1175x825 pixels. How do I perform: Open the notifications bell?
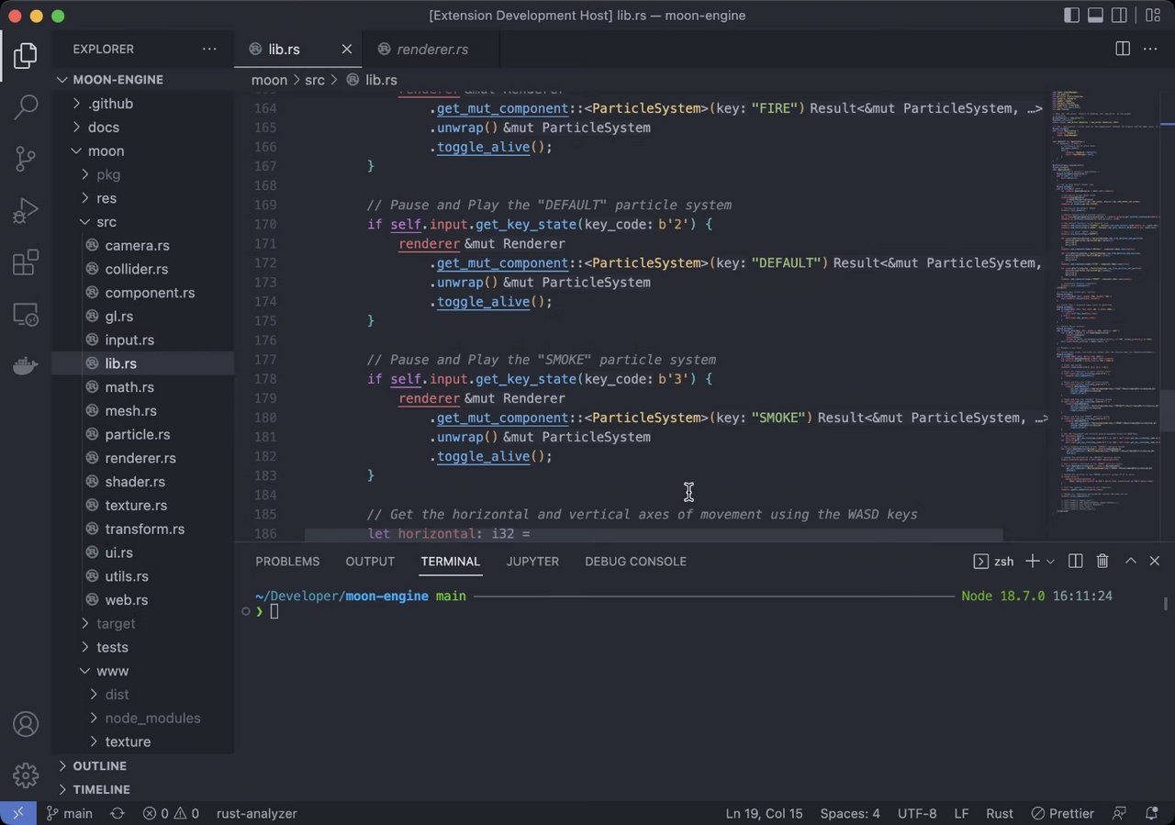[1151, 813]
